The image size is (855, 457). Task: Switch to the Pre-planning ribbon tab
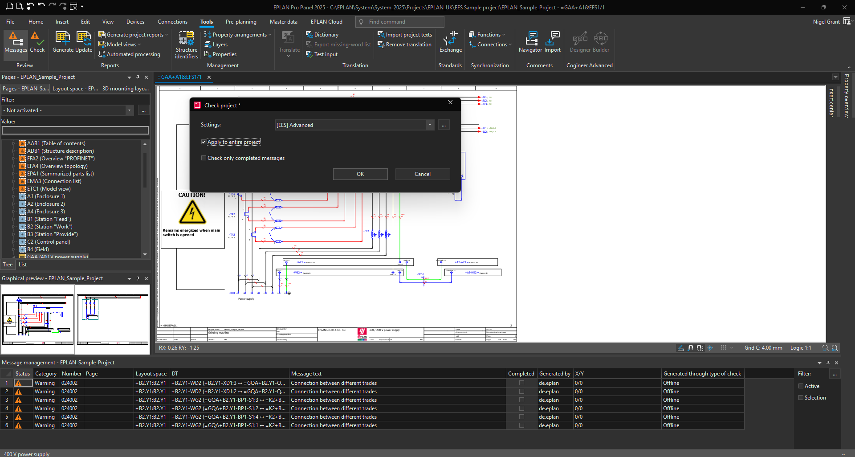pos(241,21)
